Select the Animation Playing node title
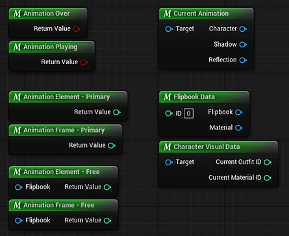This screenshot has height=236, width=289. 50,47
